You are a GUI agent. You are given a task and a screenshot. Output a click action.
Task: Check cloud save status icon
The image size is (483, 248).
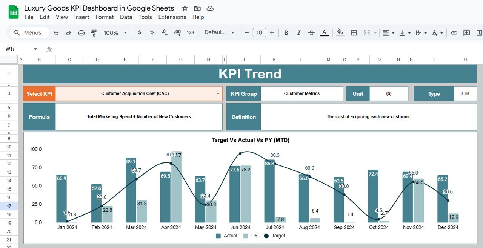click(210, 8)
